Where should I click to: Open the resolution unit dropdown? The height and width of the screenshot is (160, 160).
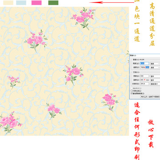155,84
